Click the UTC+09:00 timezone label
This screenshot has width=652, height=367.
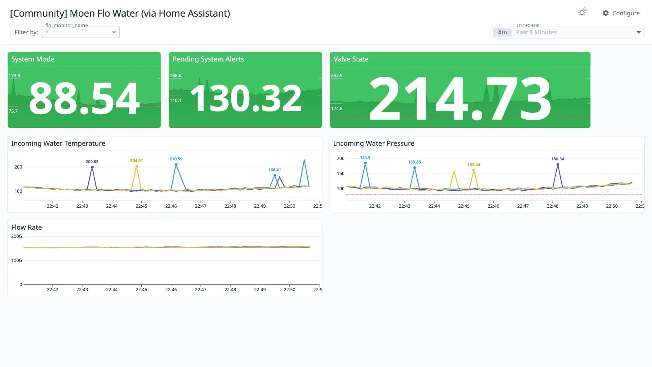[528, 25]
